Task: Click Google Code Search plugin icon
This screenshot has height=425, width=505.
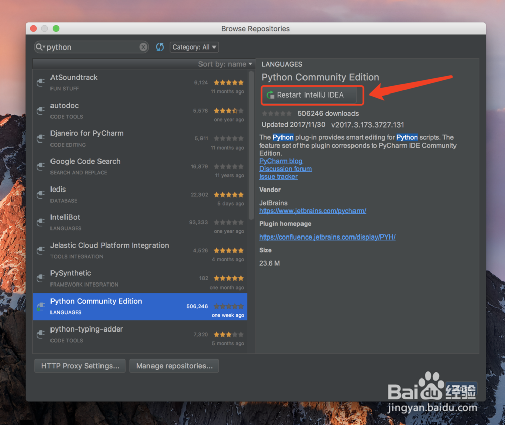Action: [x=41, y=167]
